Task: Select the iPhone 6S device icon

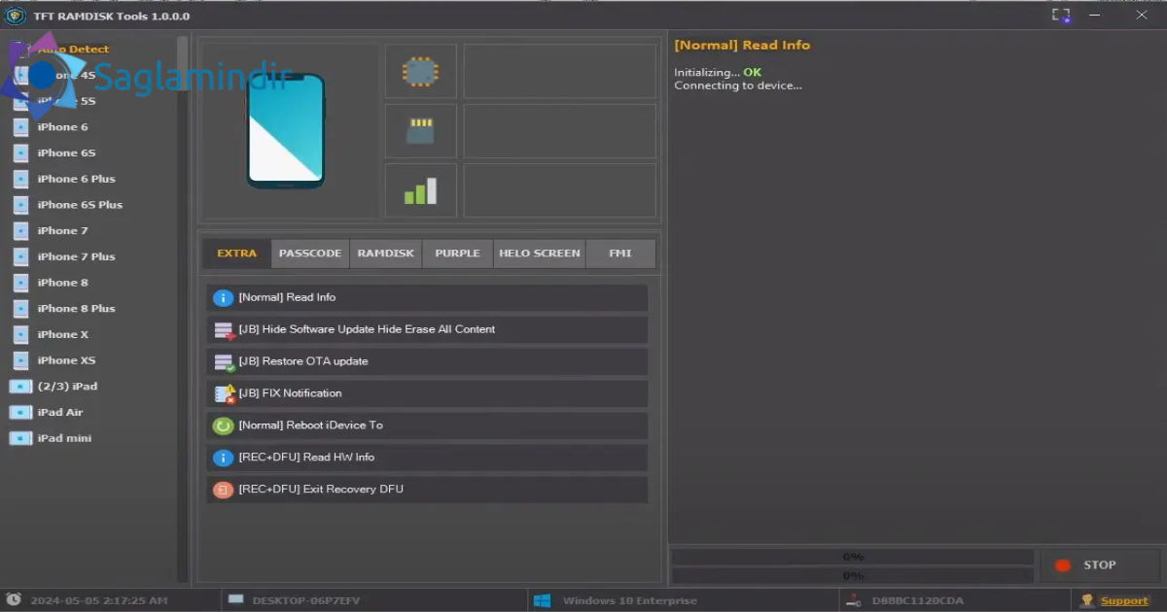Action: (x=20, y=153)
